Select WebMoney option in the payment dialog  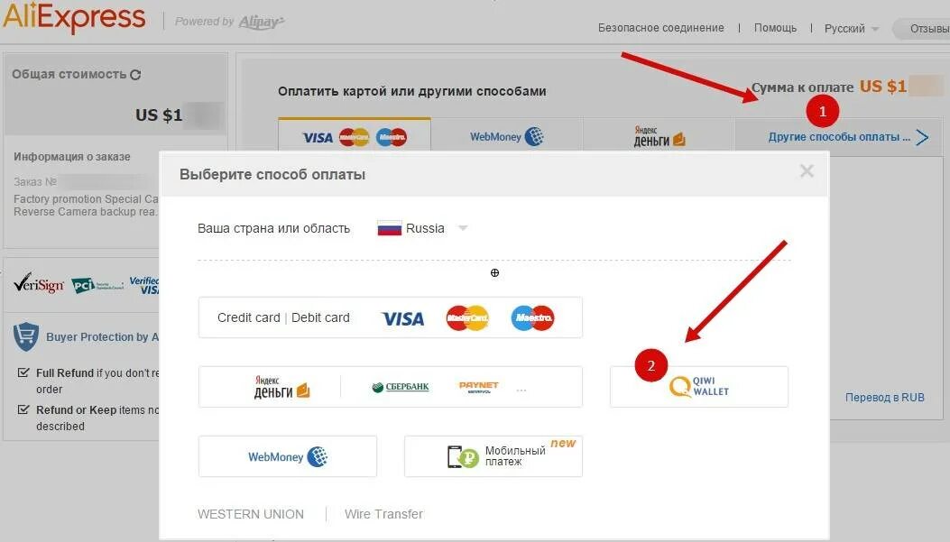287,456
